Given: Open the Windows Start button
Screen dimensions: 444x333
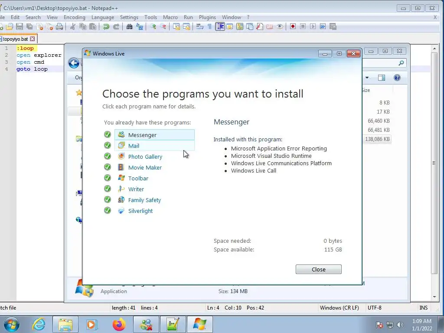Looking at the screenshot, I should [x=12, y=324].
